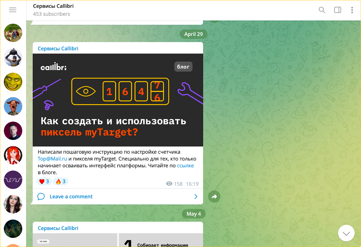Click Leave a comment
Viewport: 361px width, 247px height.
(71, 197)
